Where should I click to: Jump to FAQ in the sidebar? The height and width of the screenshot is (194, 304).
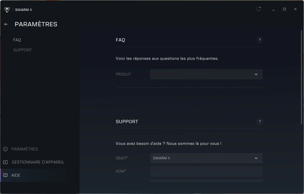[17, 40]
